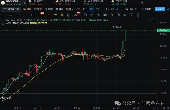Image resolution: width=170 pixels, height=110 pixels.
Task: Toggle the drawing lock icon
Action: tap(112, 15)
